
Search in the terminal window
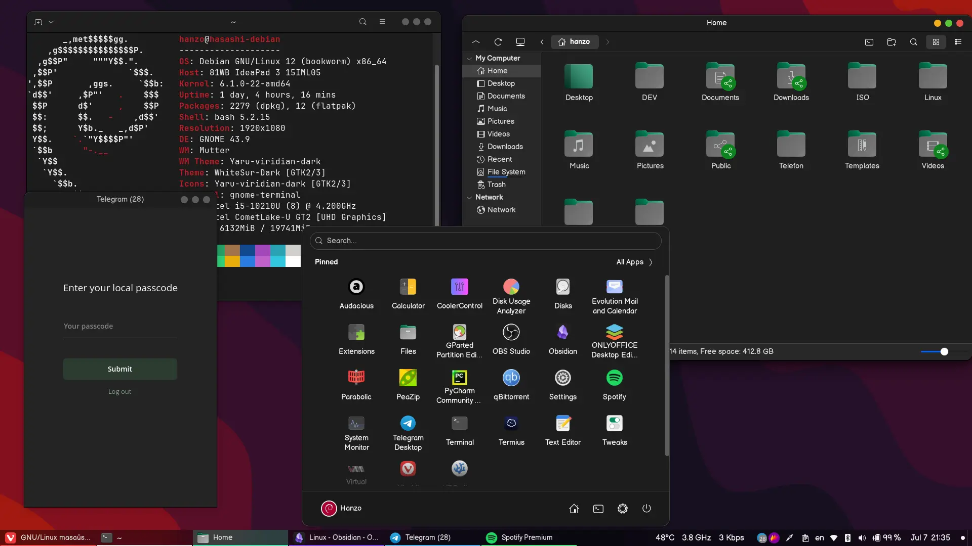(363, 22)
